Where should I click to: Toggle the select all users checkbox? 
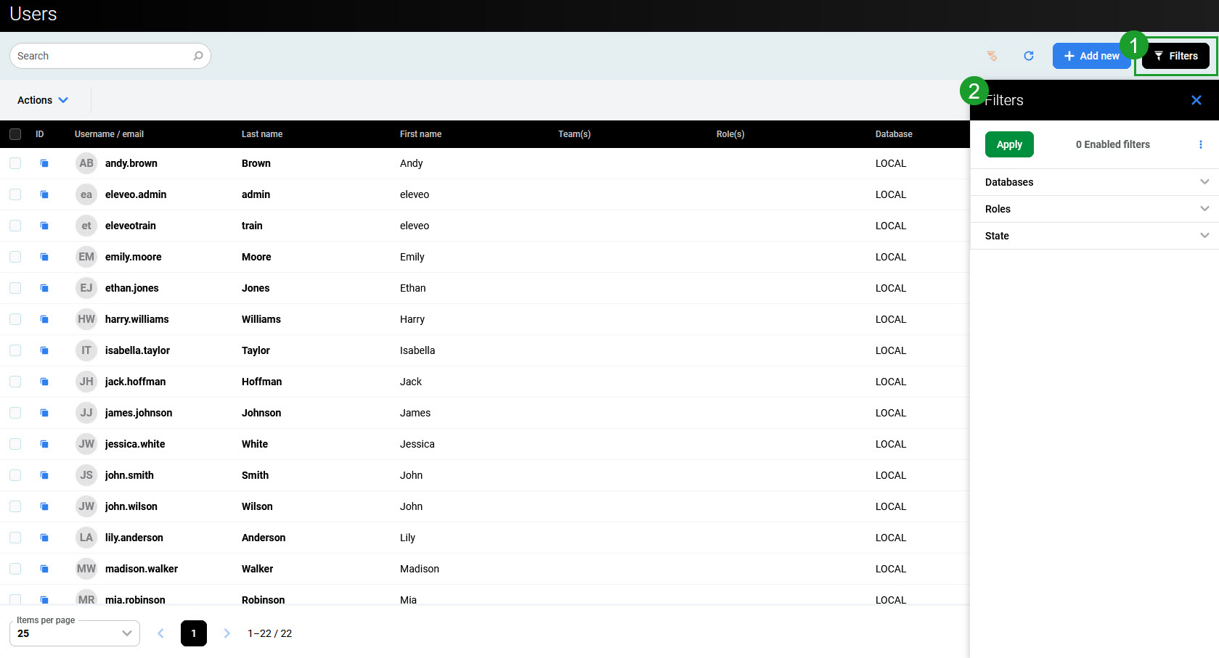click(x=15, y=134)
